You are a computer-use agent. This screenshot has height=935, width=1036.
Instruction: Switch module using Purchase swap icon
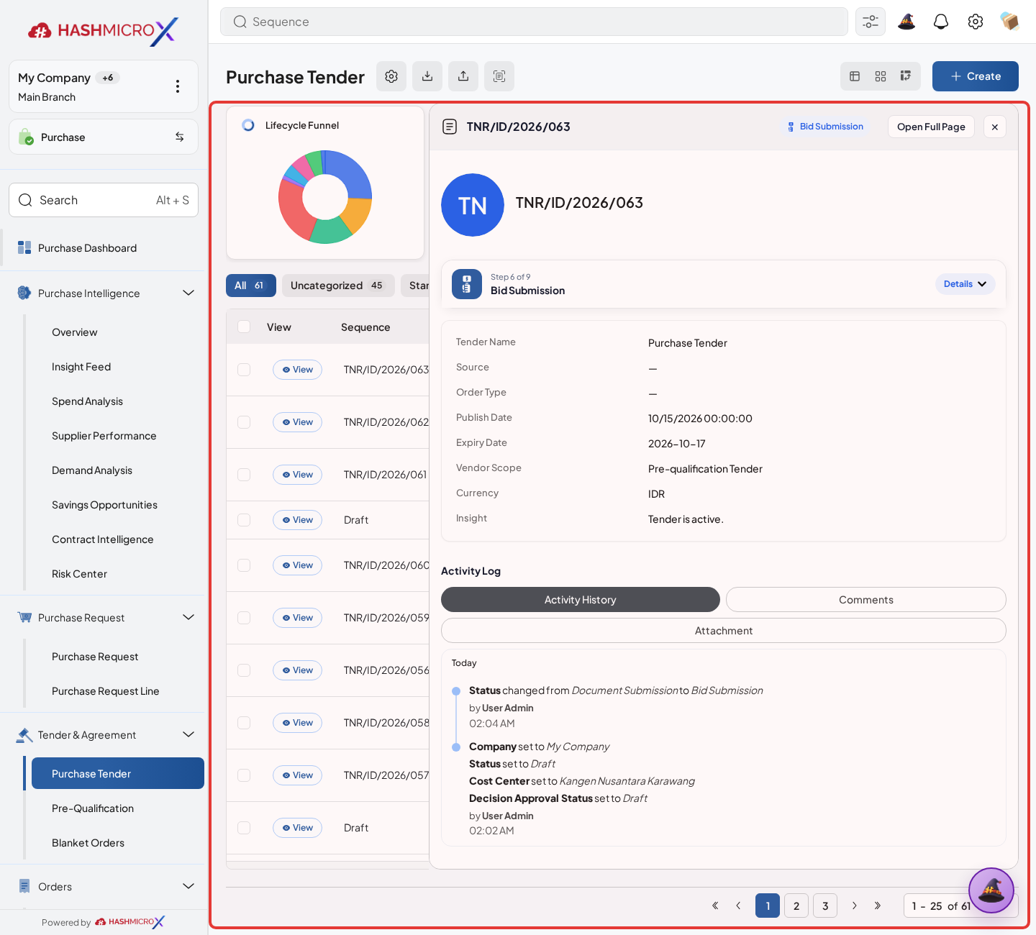[x=180, y=137]
